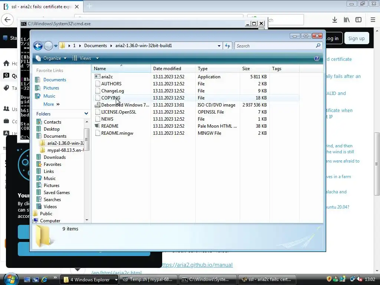Select Saved Games in folder tree
Screen dimensions: 380x285
click(57, 193)
